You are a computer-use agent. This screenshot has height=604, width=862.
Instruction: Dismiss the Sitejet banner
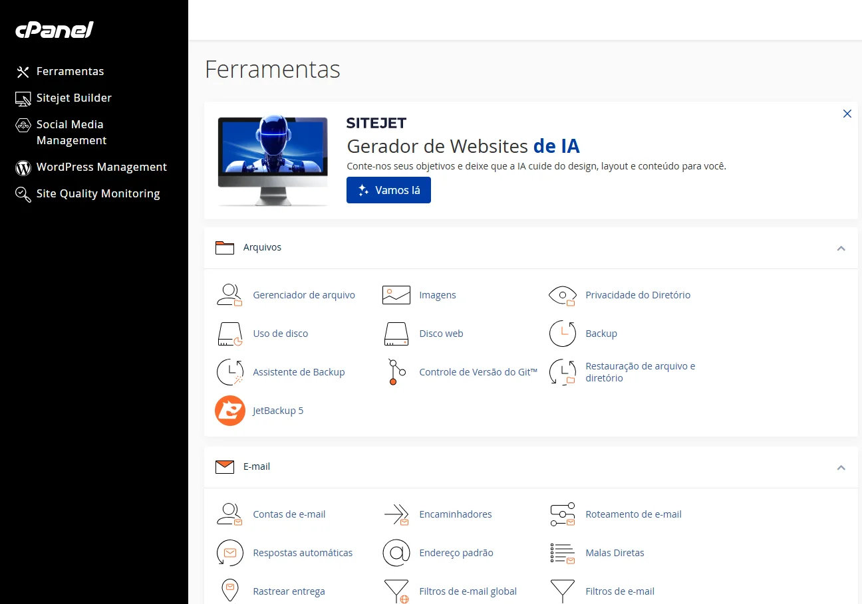pos(847,114)
